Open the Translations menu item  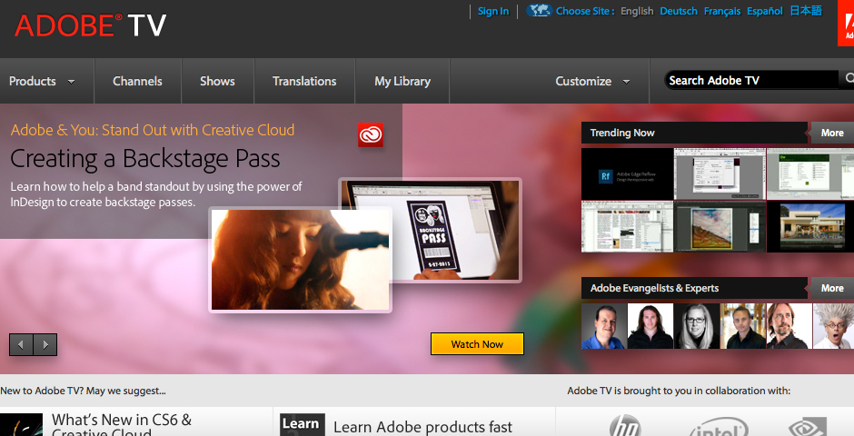304,81
